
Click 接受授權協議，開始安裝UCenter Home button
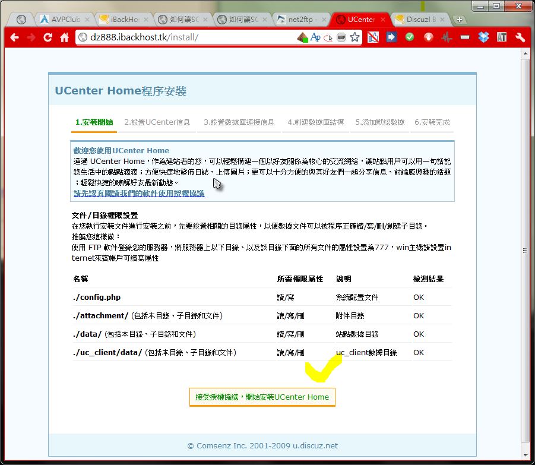click(262, 397)
